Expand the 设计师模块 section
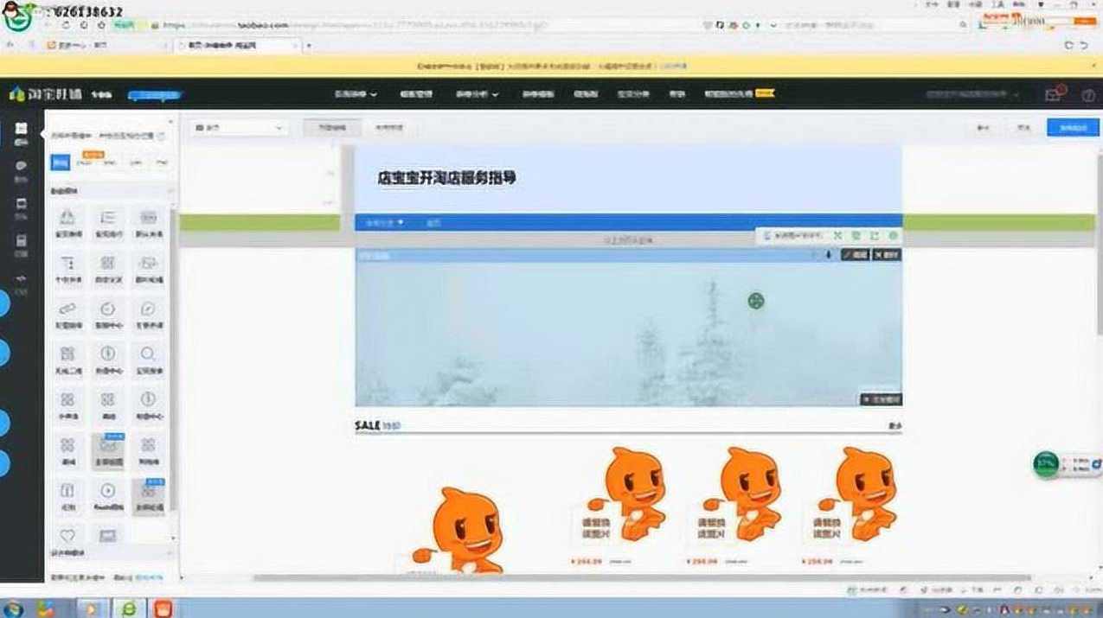This screenshot has height=618, width=1103. click(111, 553)
